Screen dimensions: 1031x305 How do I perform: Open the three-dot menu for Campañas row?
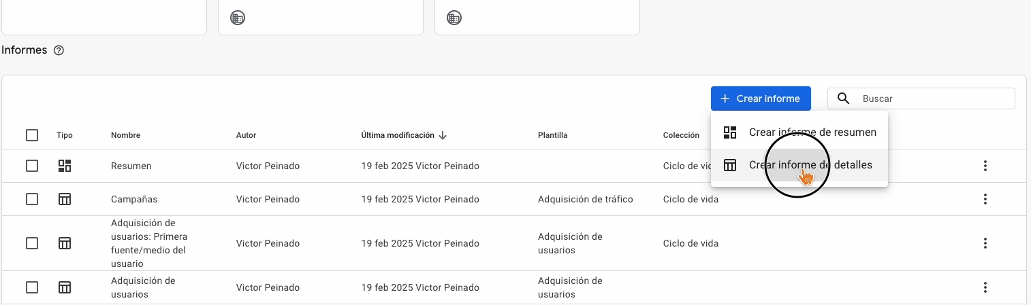click(985, 199)
